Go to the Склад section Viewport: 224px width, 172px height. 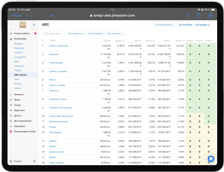click(17, 105)
